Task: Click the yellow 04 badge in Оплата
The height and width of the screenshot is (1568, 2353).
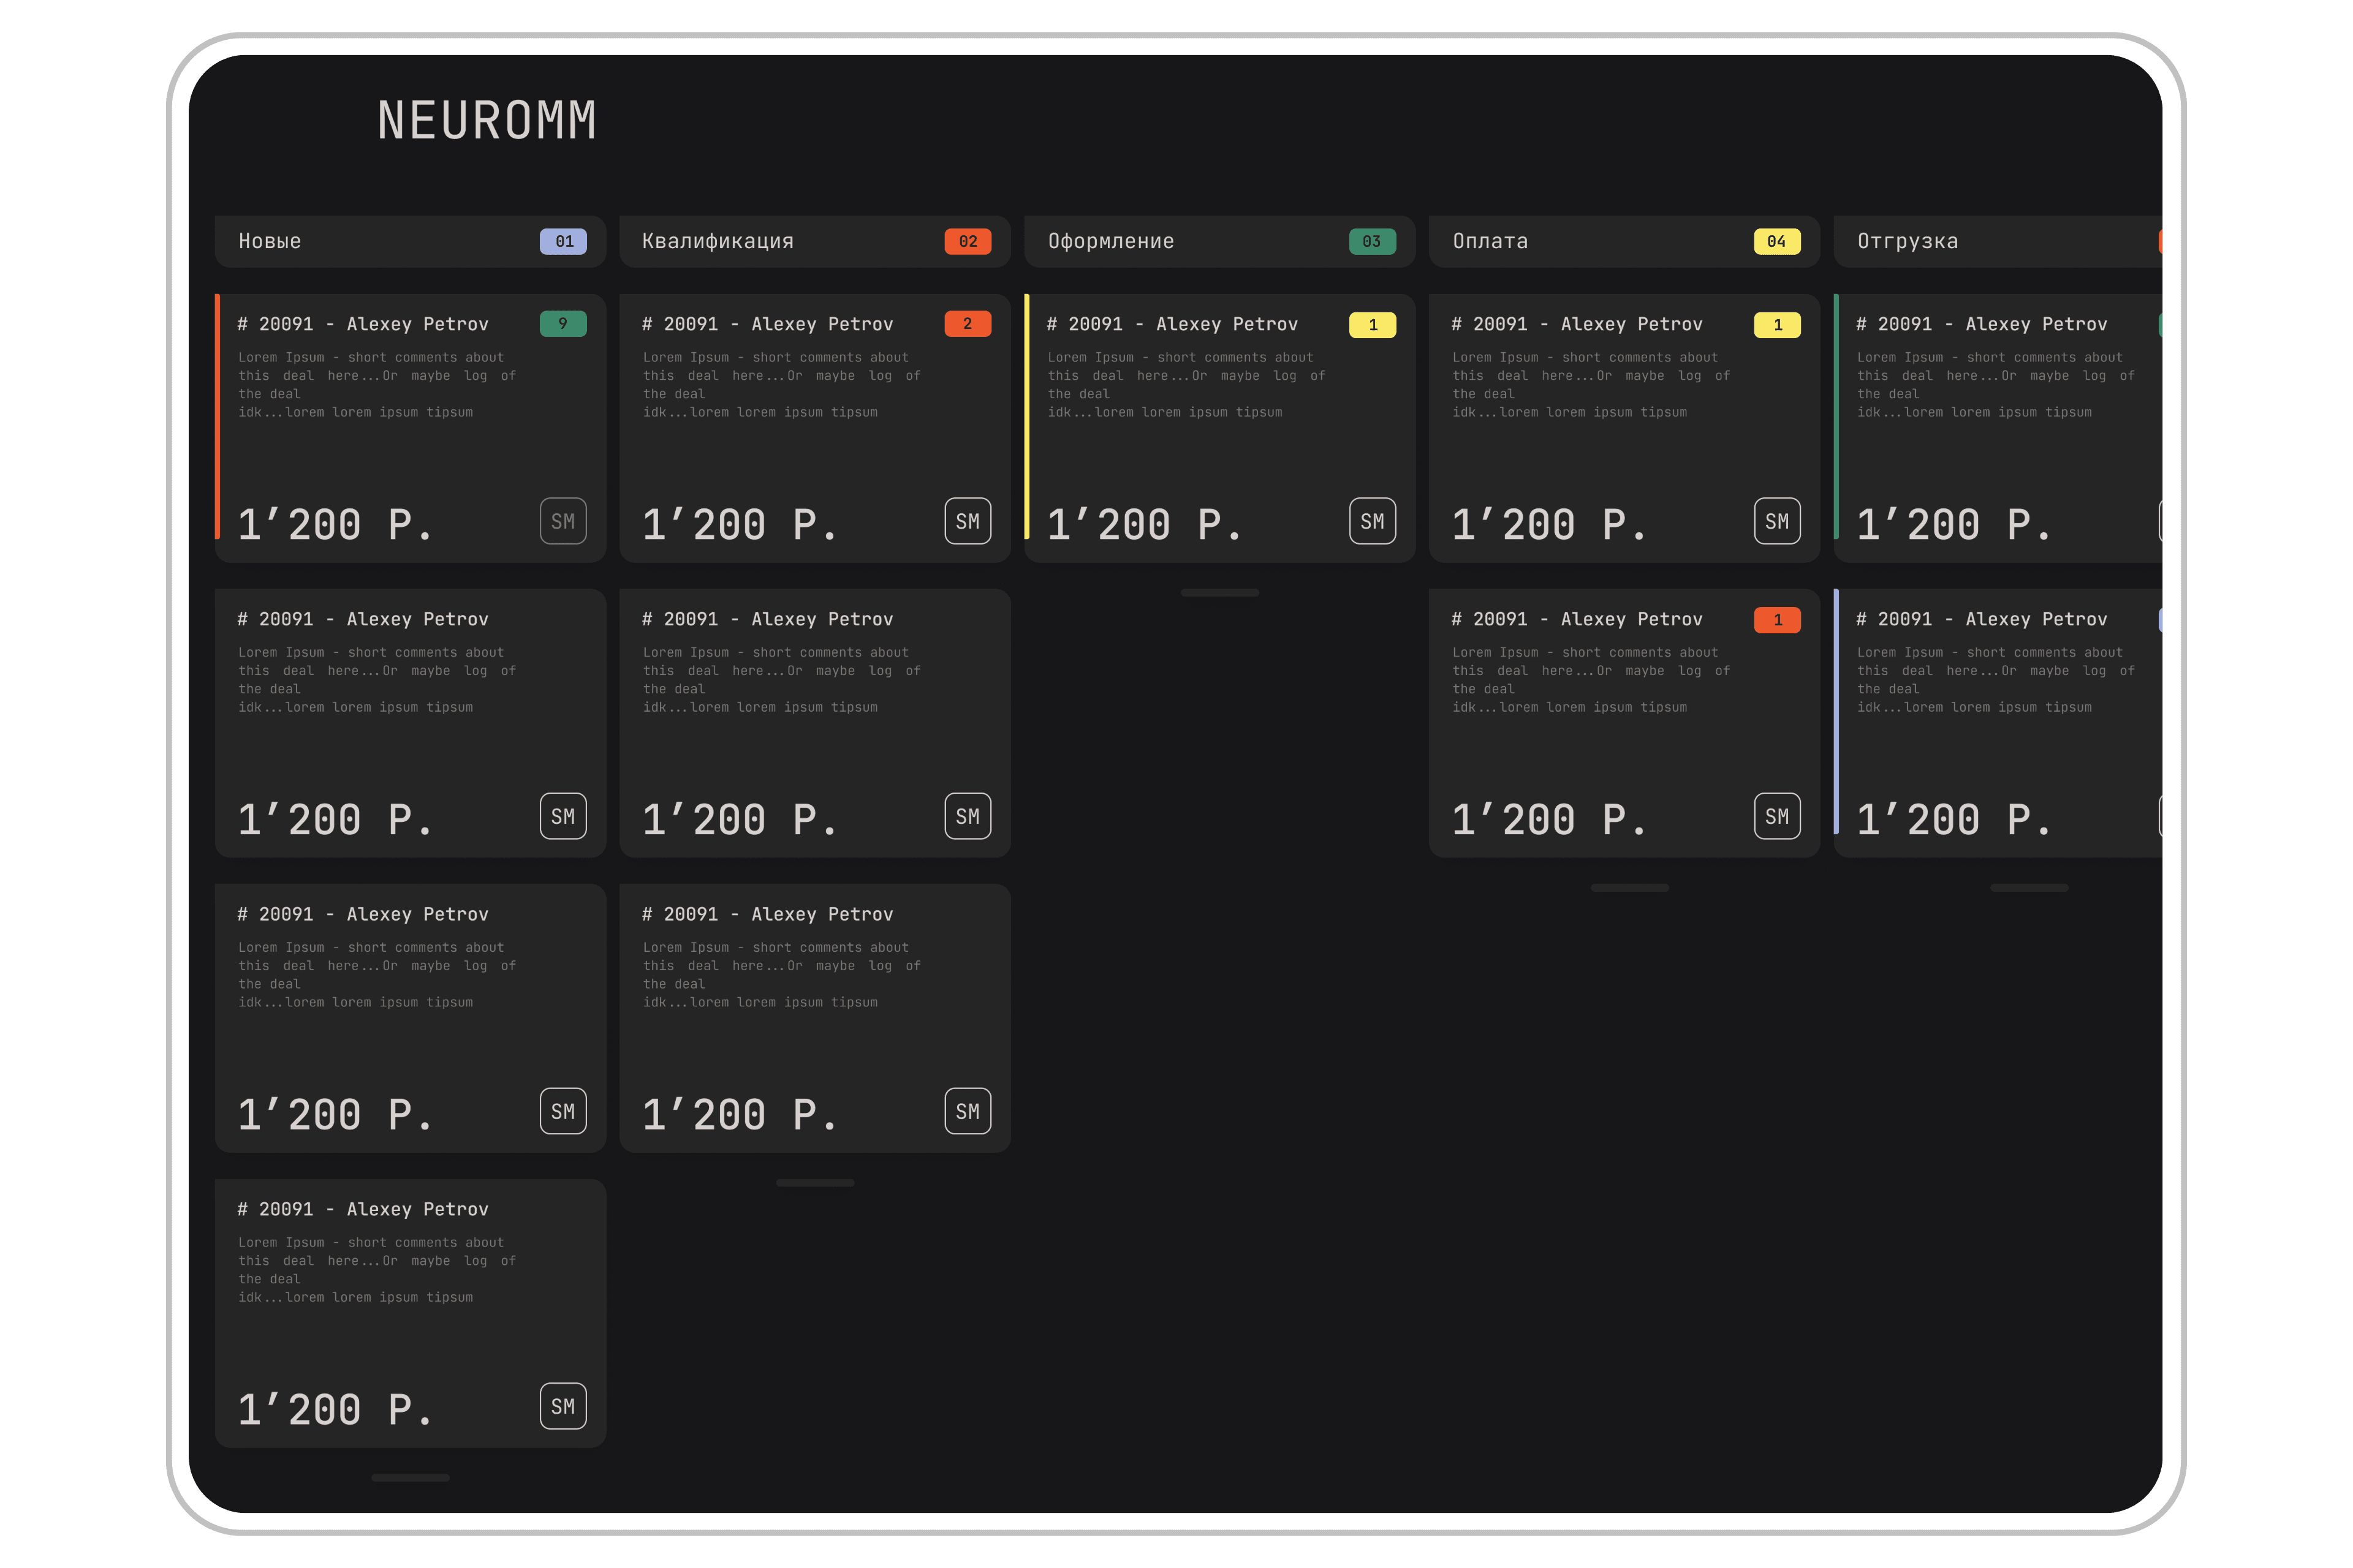Action: coord(1777,241)
